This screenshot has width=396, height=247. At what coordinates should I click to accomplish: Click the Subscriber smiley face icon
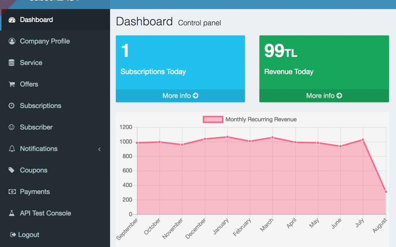[12, 127]
